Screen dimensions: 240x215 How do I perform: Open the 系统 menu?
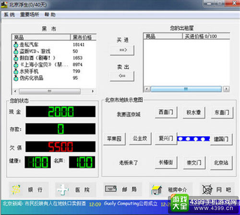9,14
